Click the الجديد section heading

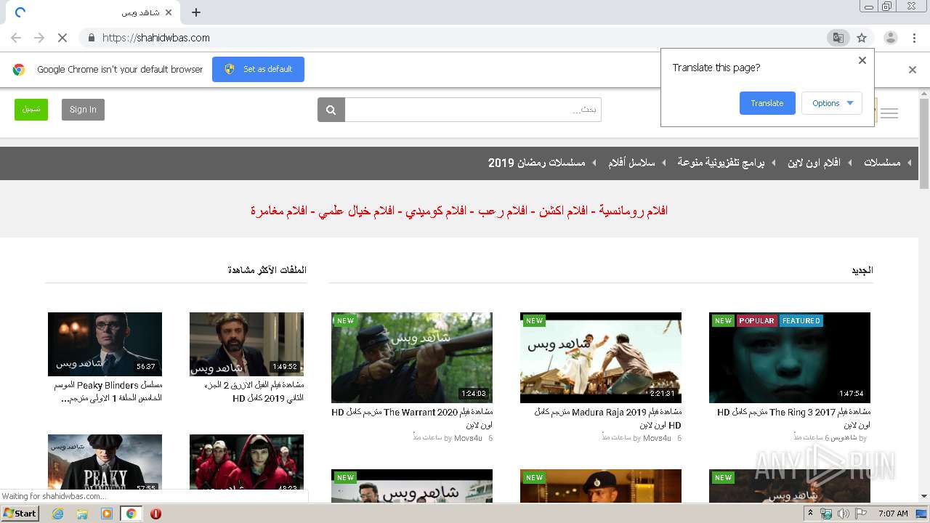click(x=862, y=270)
